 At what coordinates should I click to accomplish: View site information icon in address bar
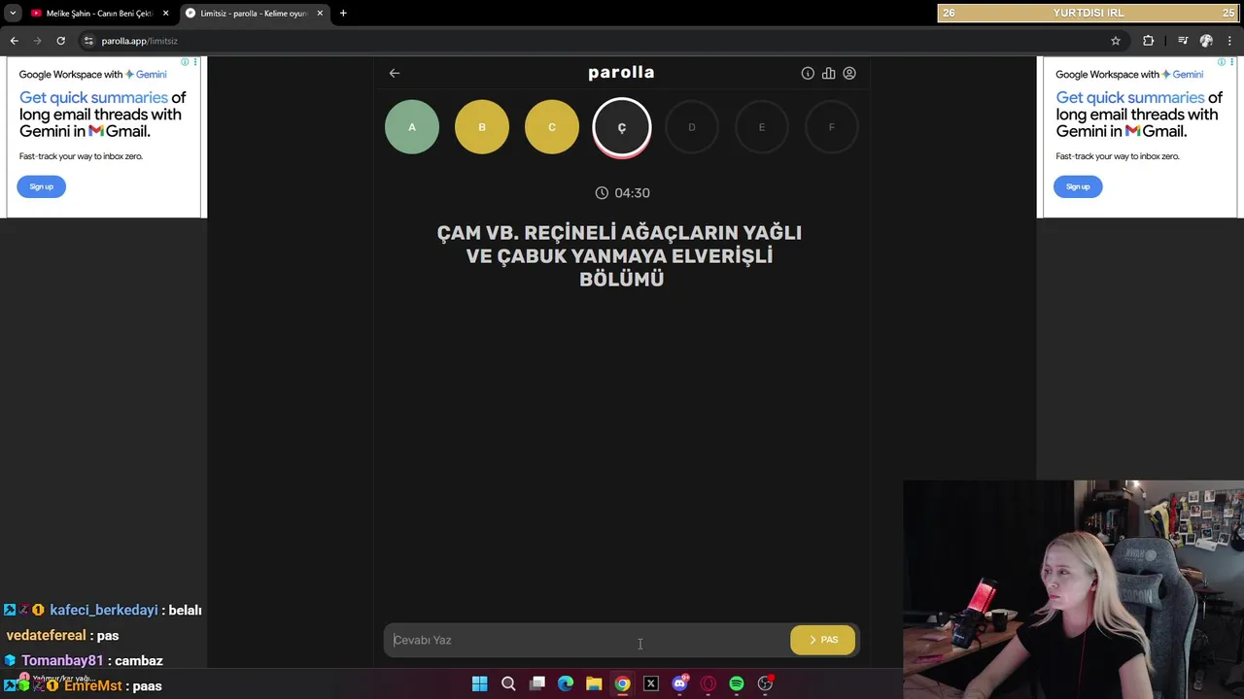[x=88, y=41]
